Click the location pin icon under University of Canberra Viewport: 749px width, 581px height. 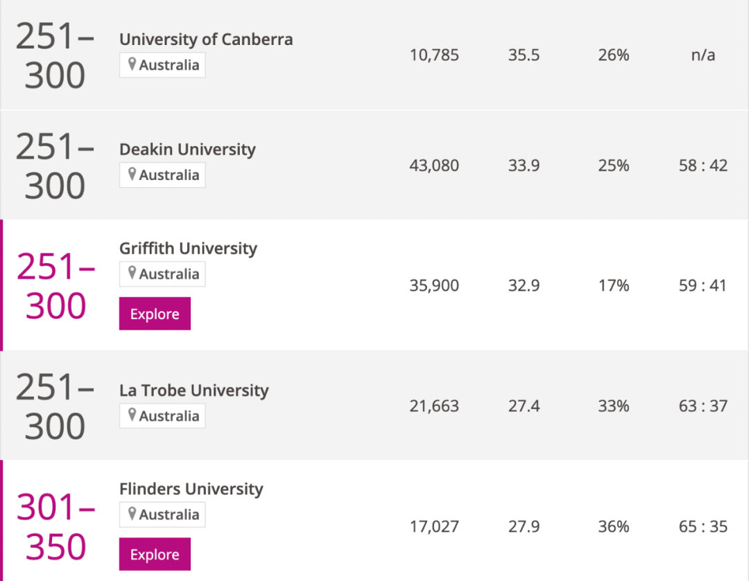pos(132,64)
